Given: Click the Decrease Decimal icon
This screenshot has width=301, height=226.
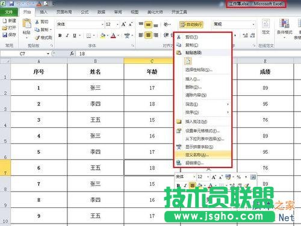Looking at the screenshot, I should [x=252, y=36].
